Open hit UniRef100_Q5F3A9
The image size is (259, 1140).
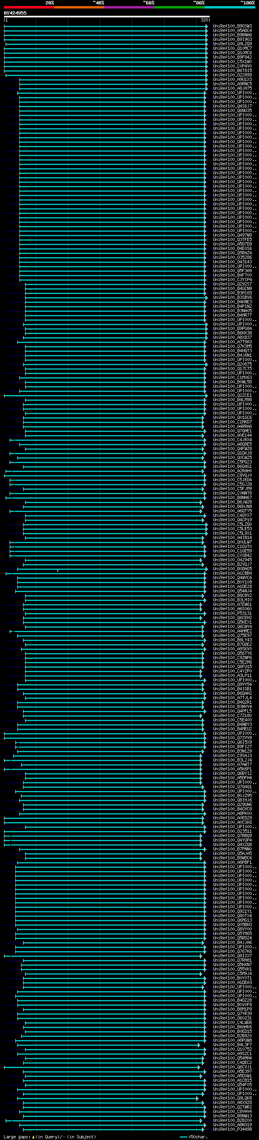pyautogui.click(x=232, y=271)
